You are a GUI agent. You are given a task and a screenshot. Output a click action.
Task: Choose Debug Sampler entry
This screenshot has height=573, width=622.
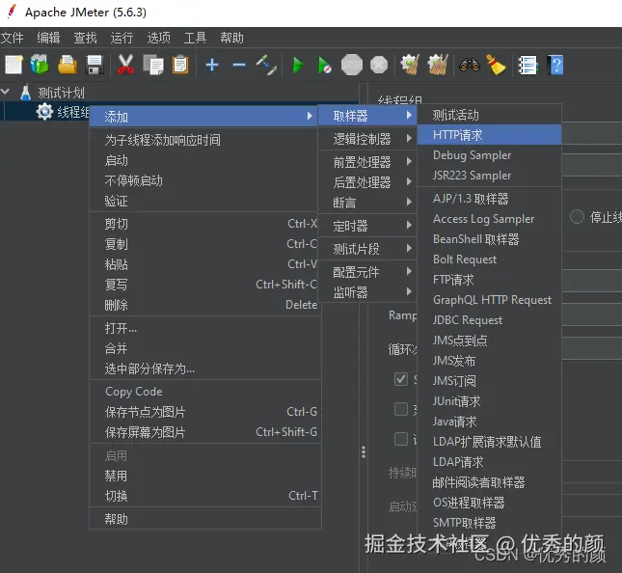coord(490,155)
